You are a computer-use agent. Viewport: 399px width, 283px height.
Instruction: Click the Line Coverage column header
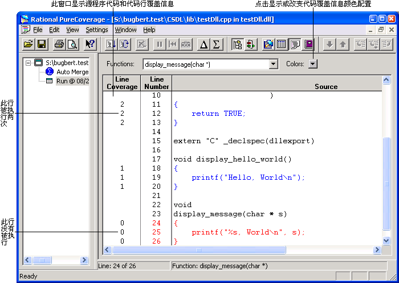pos(122,83)
